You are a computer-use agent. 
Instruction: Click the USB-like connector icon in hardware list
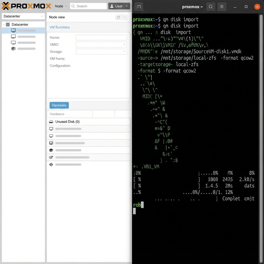[51, 158]
